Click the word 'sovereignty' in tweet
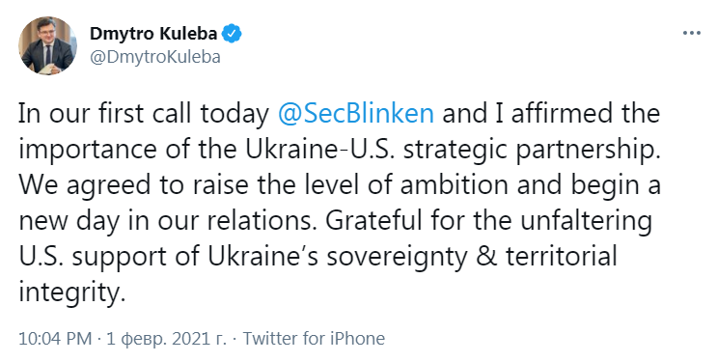Image resolution: width=717 pixels, height=362 pixels. click(397, 256)
